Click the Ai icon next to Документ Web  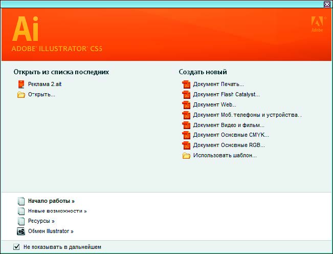(186, 105)
